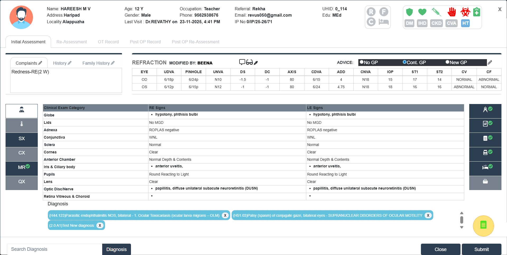The width and height of the screenshot is (507, 255).
Task: Click the red hand allergy icon
Action: pyautogui.click(x=452, y=12)
